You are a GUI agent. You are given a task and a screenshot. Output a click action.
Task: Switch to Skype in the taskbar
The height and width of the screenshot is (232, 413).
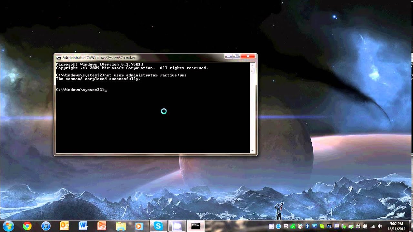pos(158,226)
